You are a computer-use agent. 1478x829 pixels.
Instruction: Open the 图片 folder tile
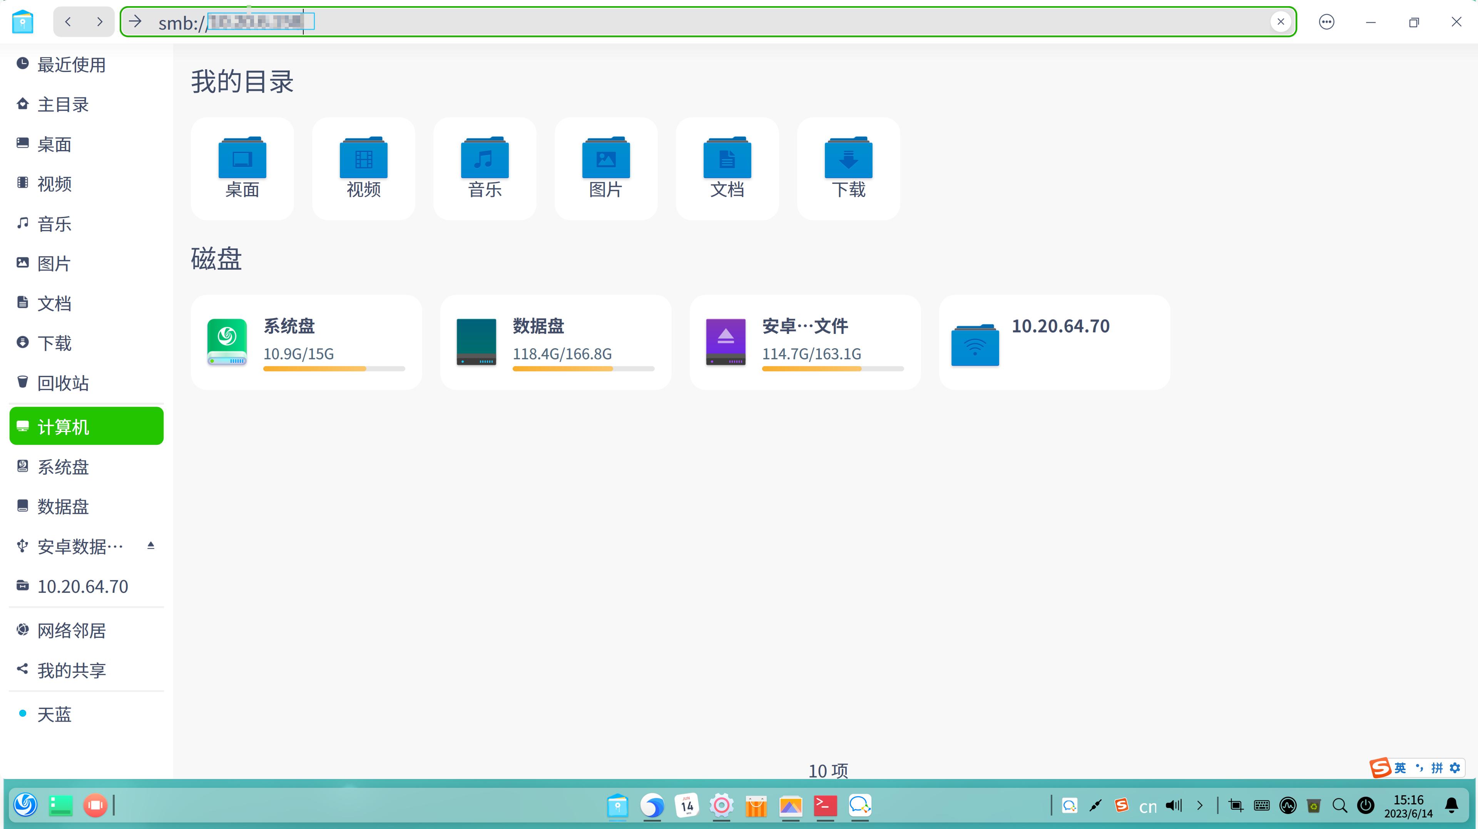point(606,168)
